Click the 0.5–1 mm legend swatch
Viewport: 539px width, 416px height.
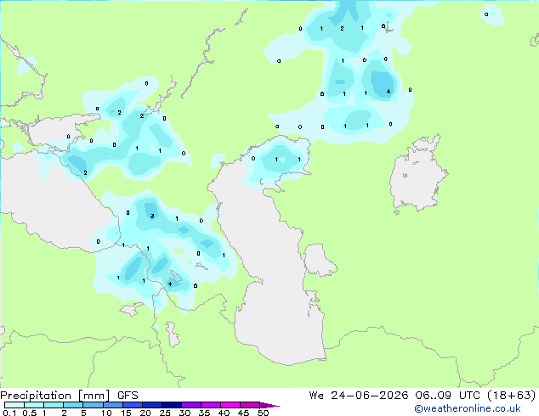point(34,405)
